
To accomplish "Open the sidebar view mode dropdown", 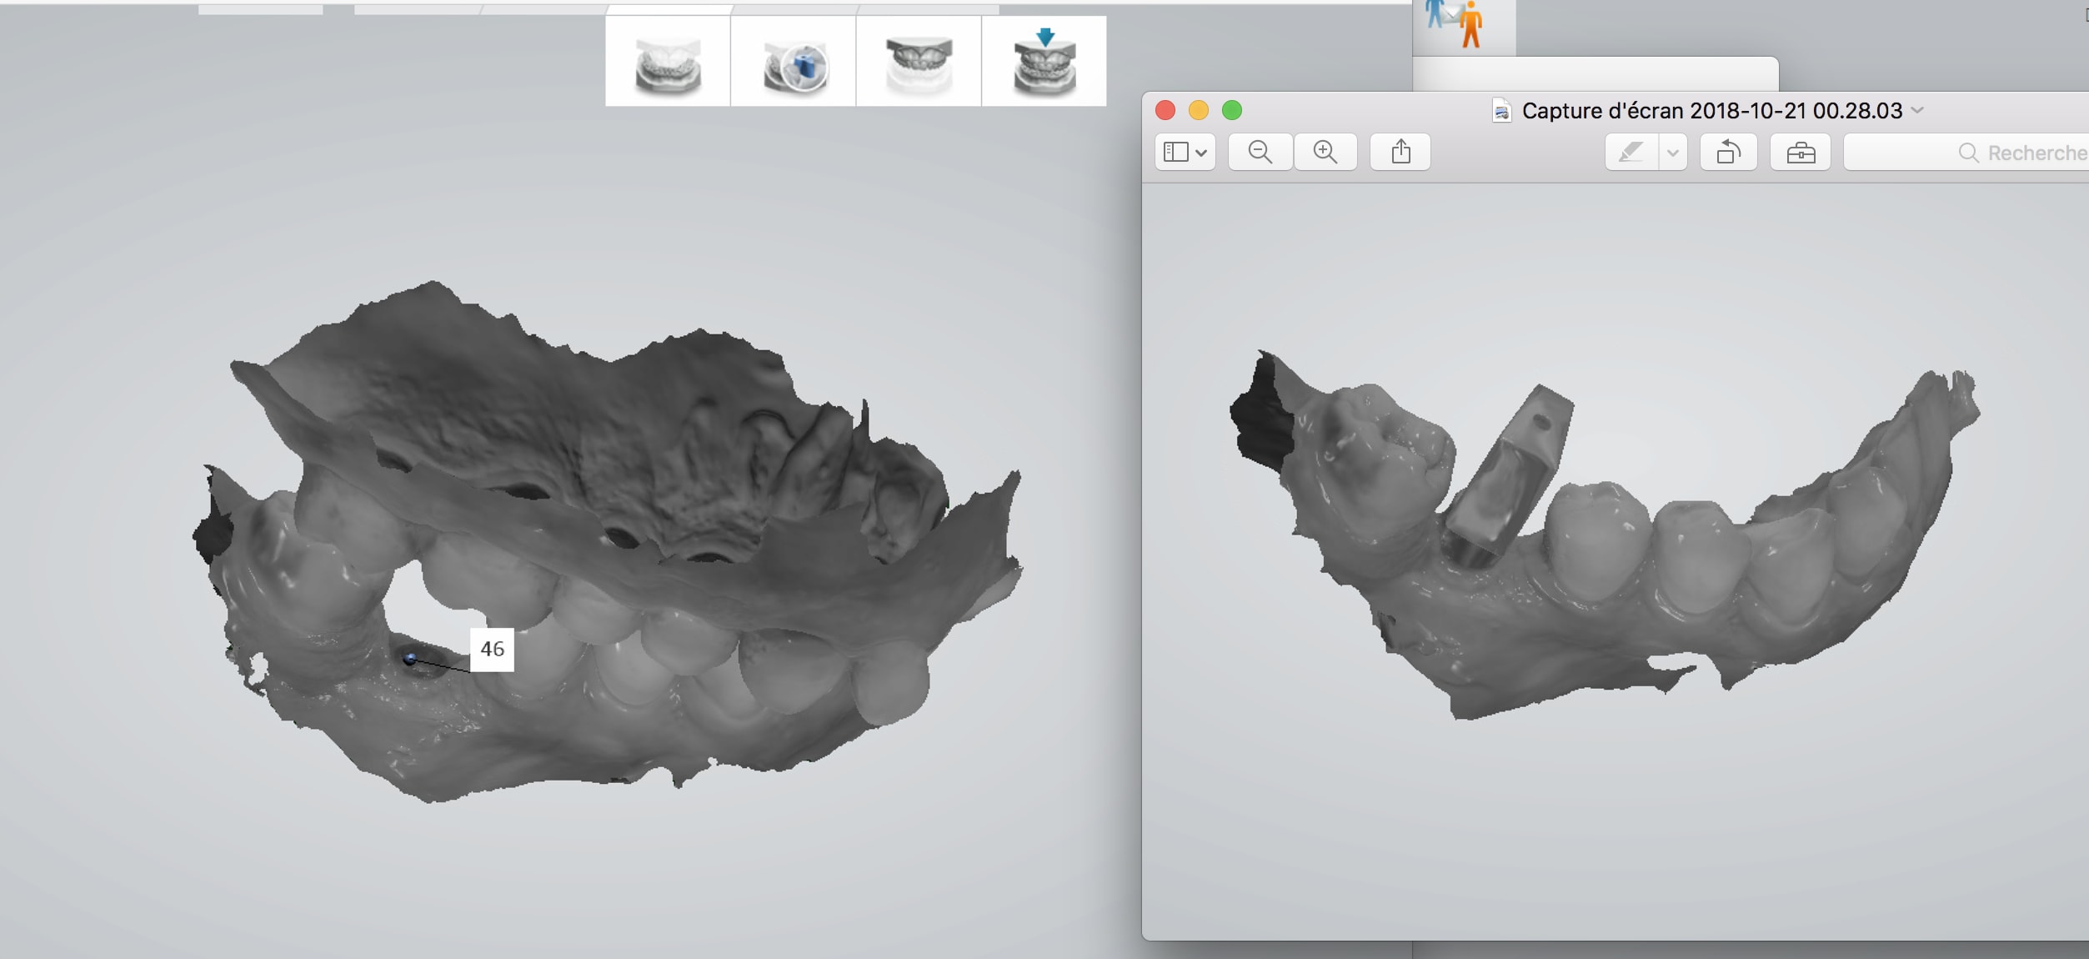I will point(1185,152).
